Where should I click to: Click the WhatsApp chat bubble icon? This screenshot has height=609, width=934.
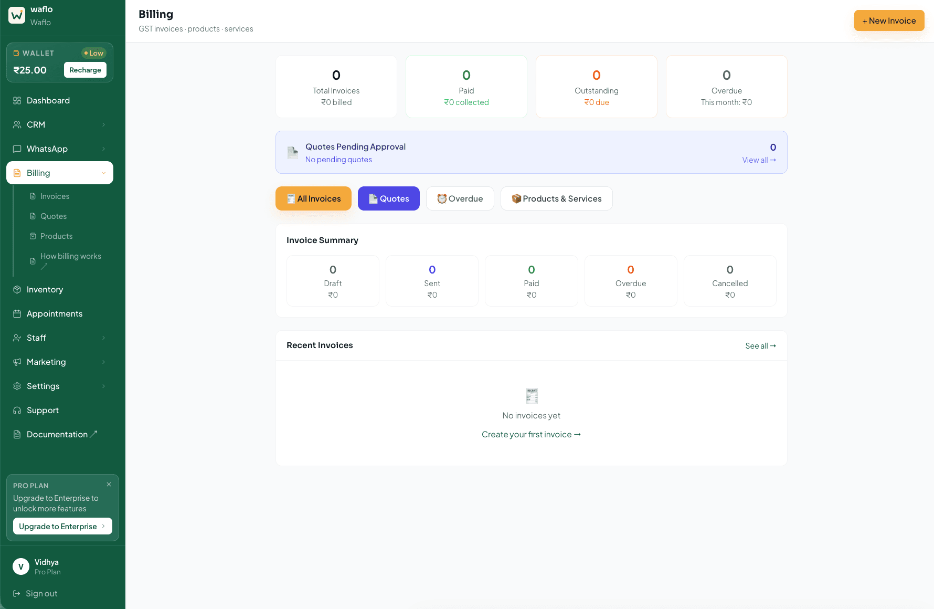click(17, 149)
